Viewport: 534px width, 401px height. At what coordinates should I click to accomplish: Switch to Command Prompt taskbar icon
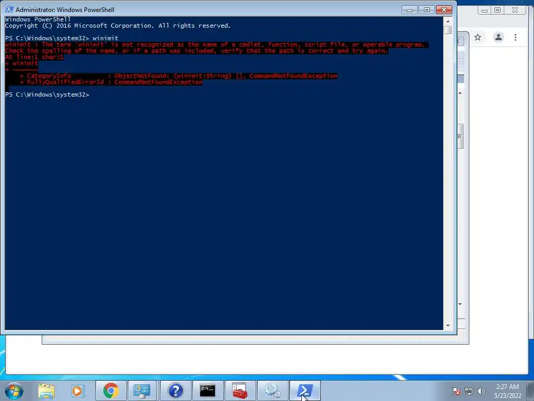point(208,391)
